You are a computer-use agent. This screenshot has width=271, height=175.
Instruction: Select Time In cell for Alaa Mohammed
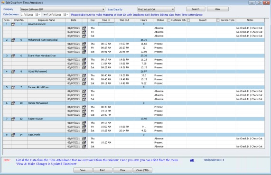pyautogui.click(x=106, y=24)
